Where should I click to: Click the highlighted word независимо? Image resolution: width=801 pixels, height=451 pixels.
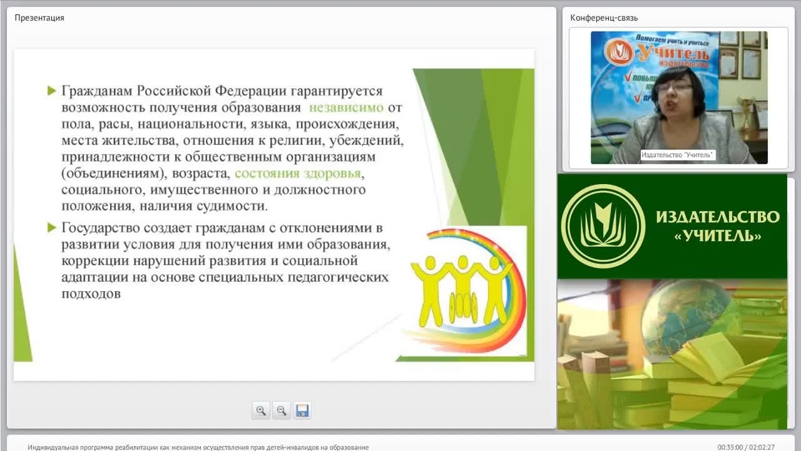(346, 107)
